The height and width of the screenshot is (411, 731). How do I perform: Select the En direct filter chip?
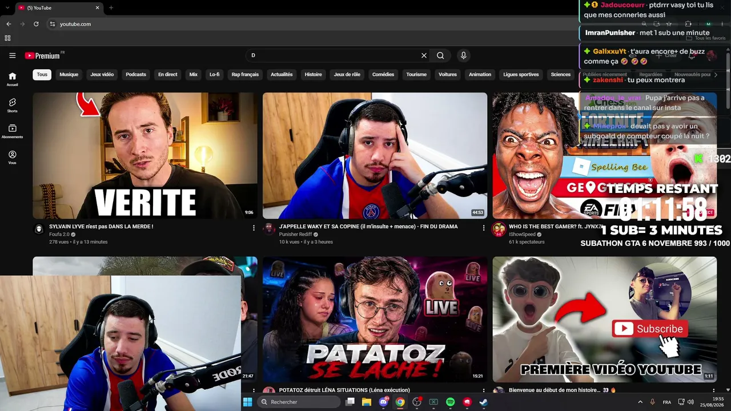pyautogui.click(x=168, y=74)
